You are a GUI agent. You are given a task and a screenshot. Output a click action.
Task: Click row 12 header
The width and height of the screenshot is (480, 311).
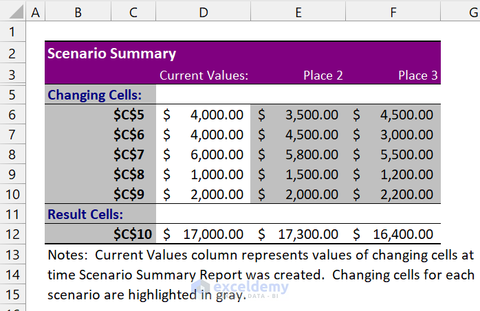(13, 234)
